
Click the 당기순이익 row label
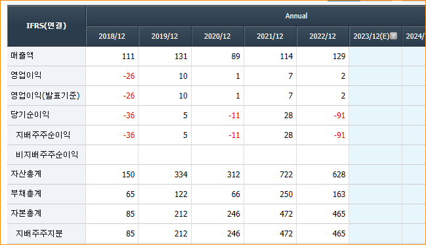pyautogui.click(x=30, y=115)
